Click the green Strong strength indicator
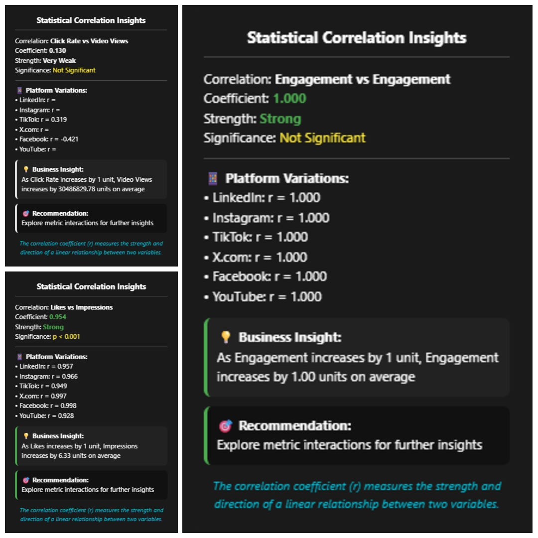The width and height of the screenshot is (538, 538). click(281, 119)
